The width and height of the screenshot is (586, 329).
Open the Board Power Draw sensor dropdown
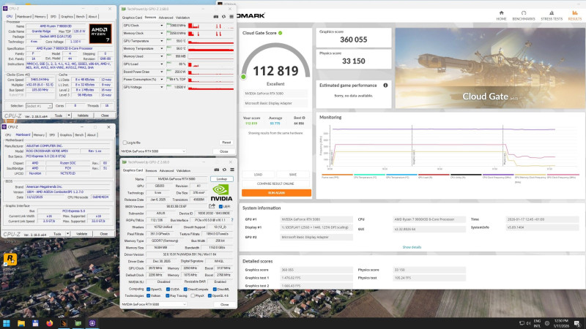[161, 72]
